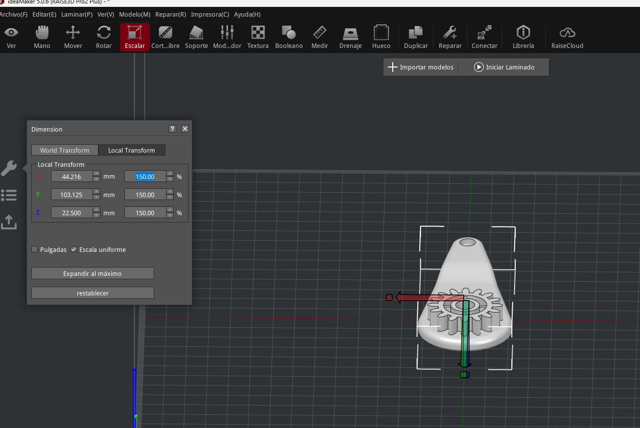Decrease Z percentage with down arrow
Viewport: 640px width, 428px height.
(x=170, y=216)
